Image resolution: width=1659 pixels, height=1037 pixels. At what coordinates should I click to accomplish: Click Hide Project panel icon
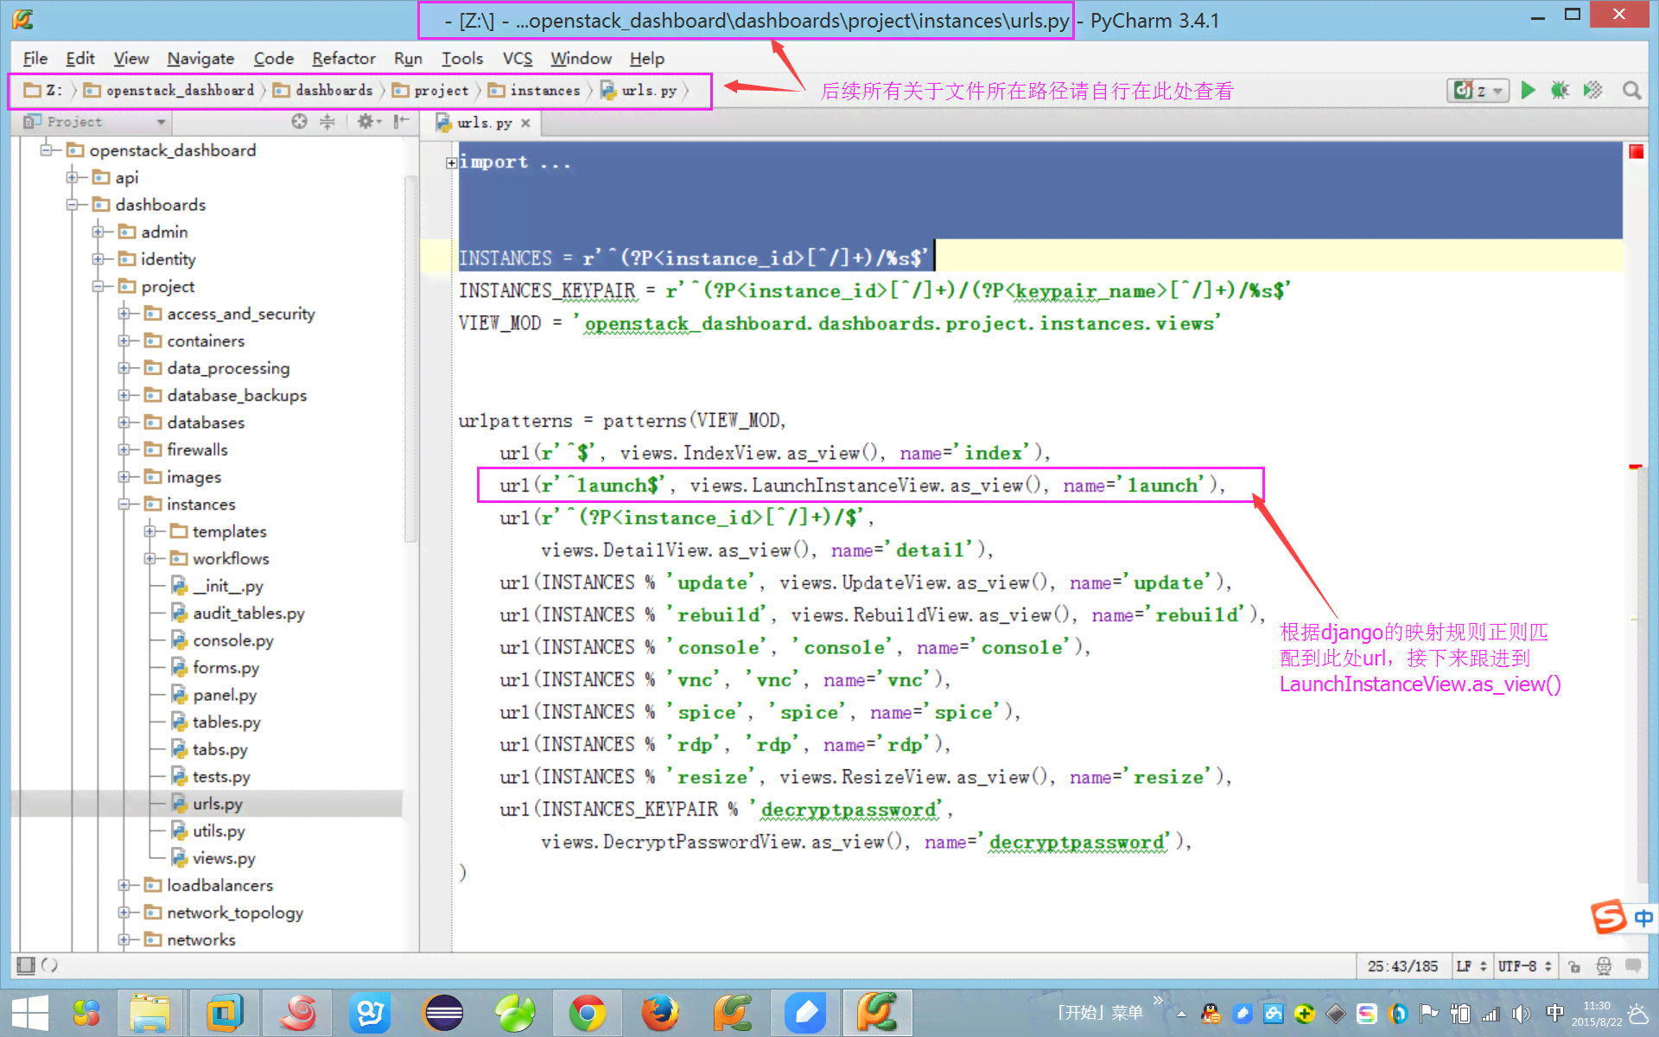[401, 122]
